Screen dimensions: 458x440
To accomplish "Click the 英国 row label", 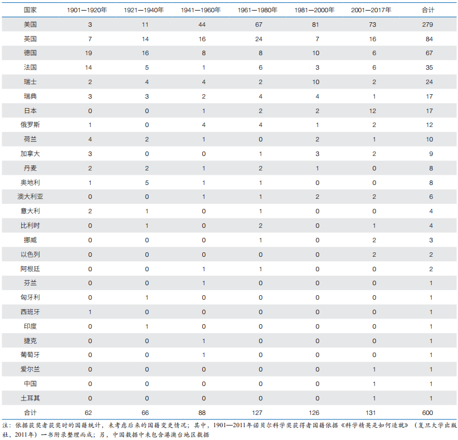I will tap(30, 39).
